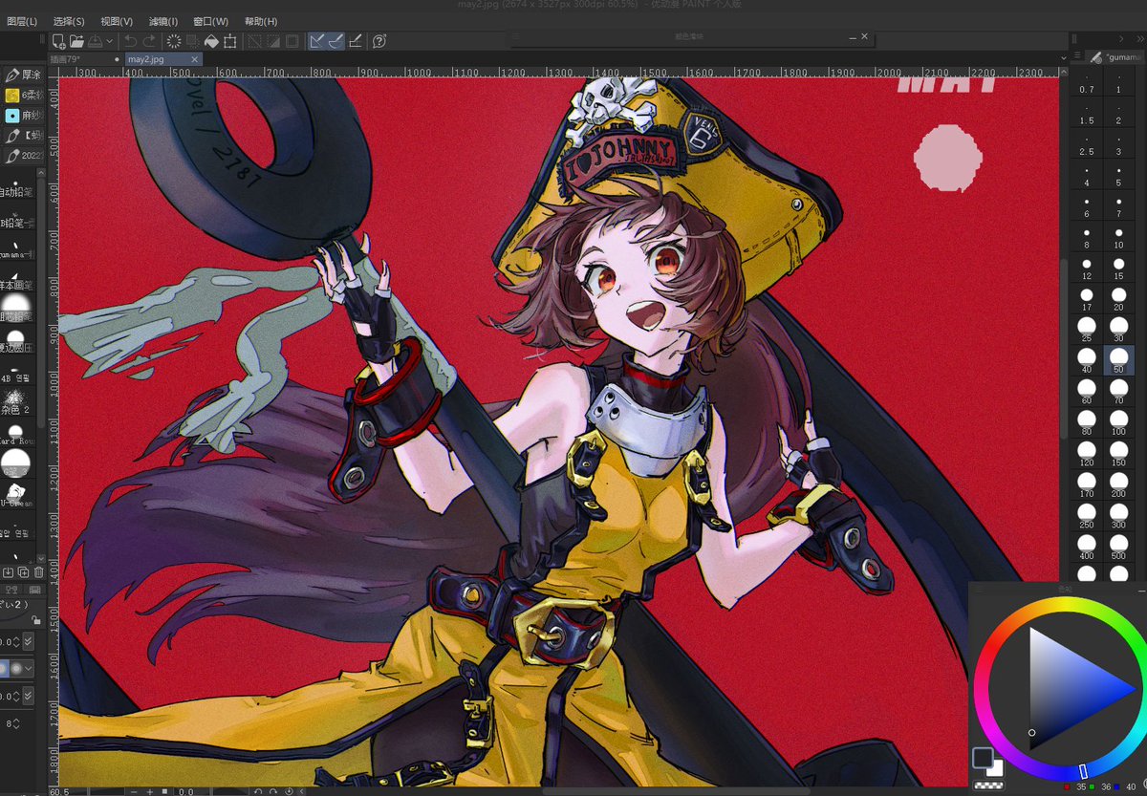This screenshot has height=796, width=1147.
Task: Open the 窗口(W) menu
Action: pyautogui.click(x=210, y=21)
